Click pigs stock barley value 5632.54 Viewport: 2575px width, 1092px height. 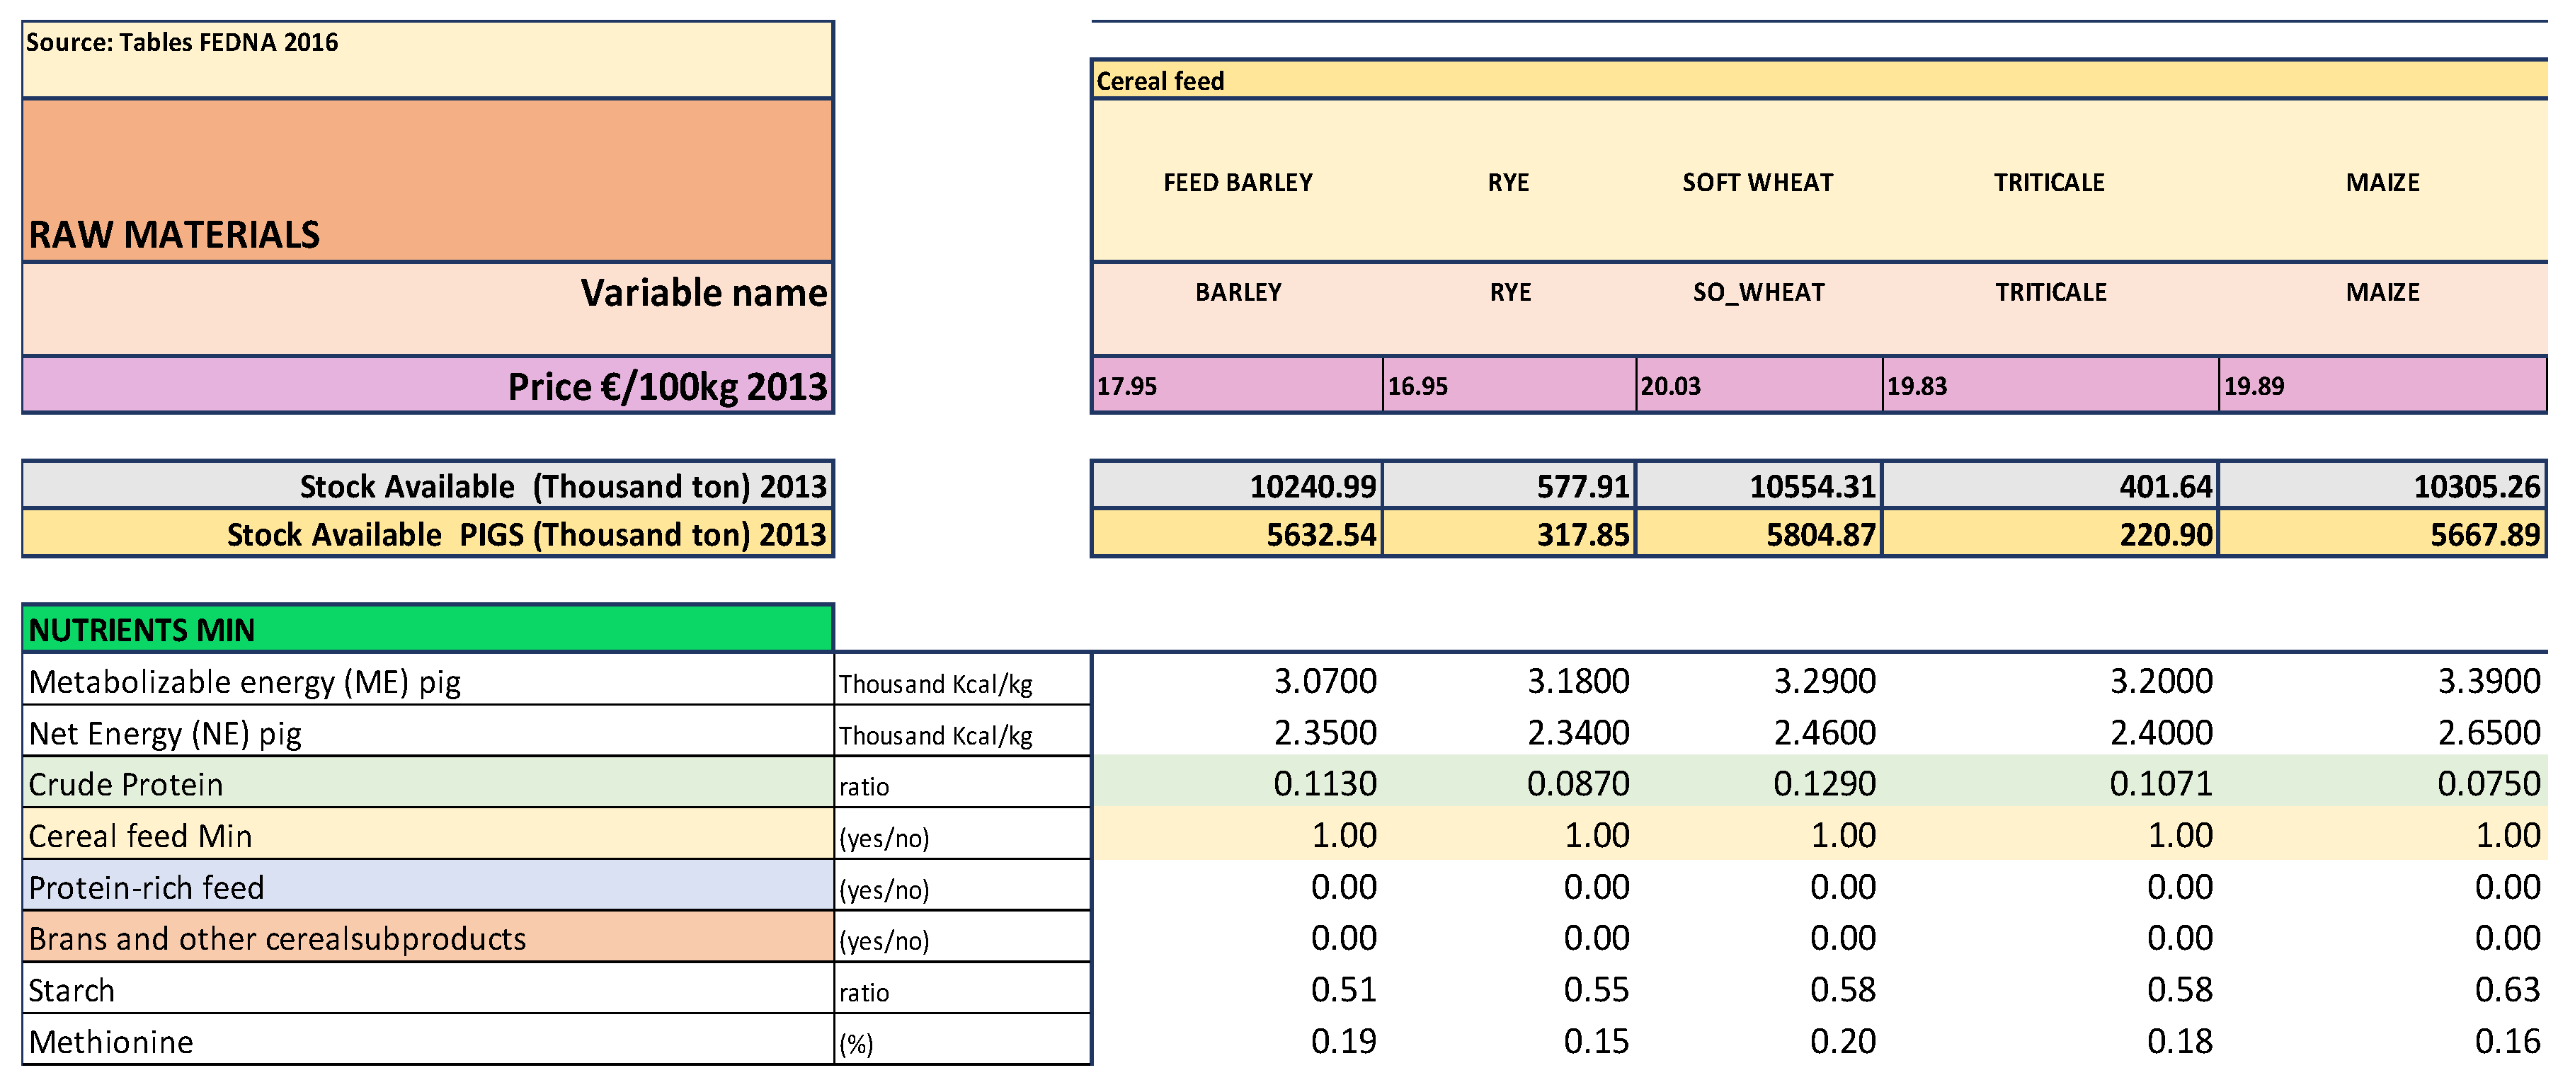(x=1320, y=534)
